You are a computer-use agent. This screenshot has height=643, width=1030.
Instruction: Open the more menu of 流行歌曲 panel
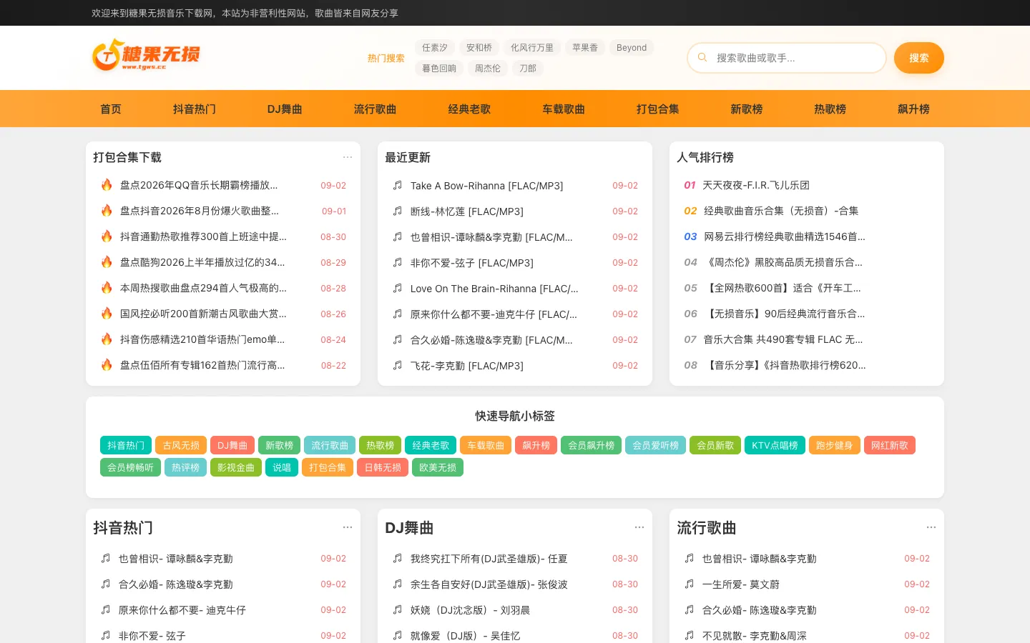pos(931,527)
